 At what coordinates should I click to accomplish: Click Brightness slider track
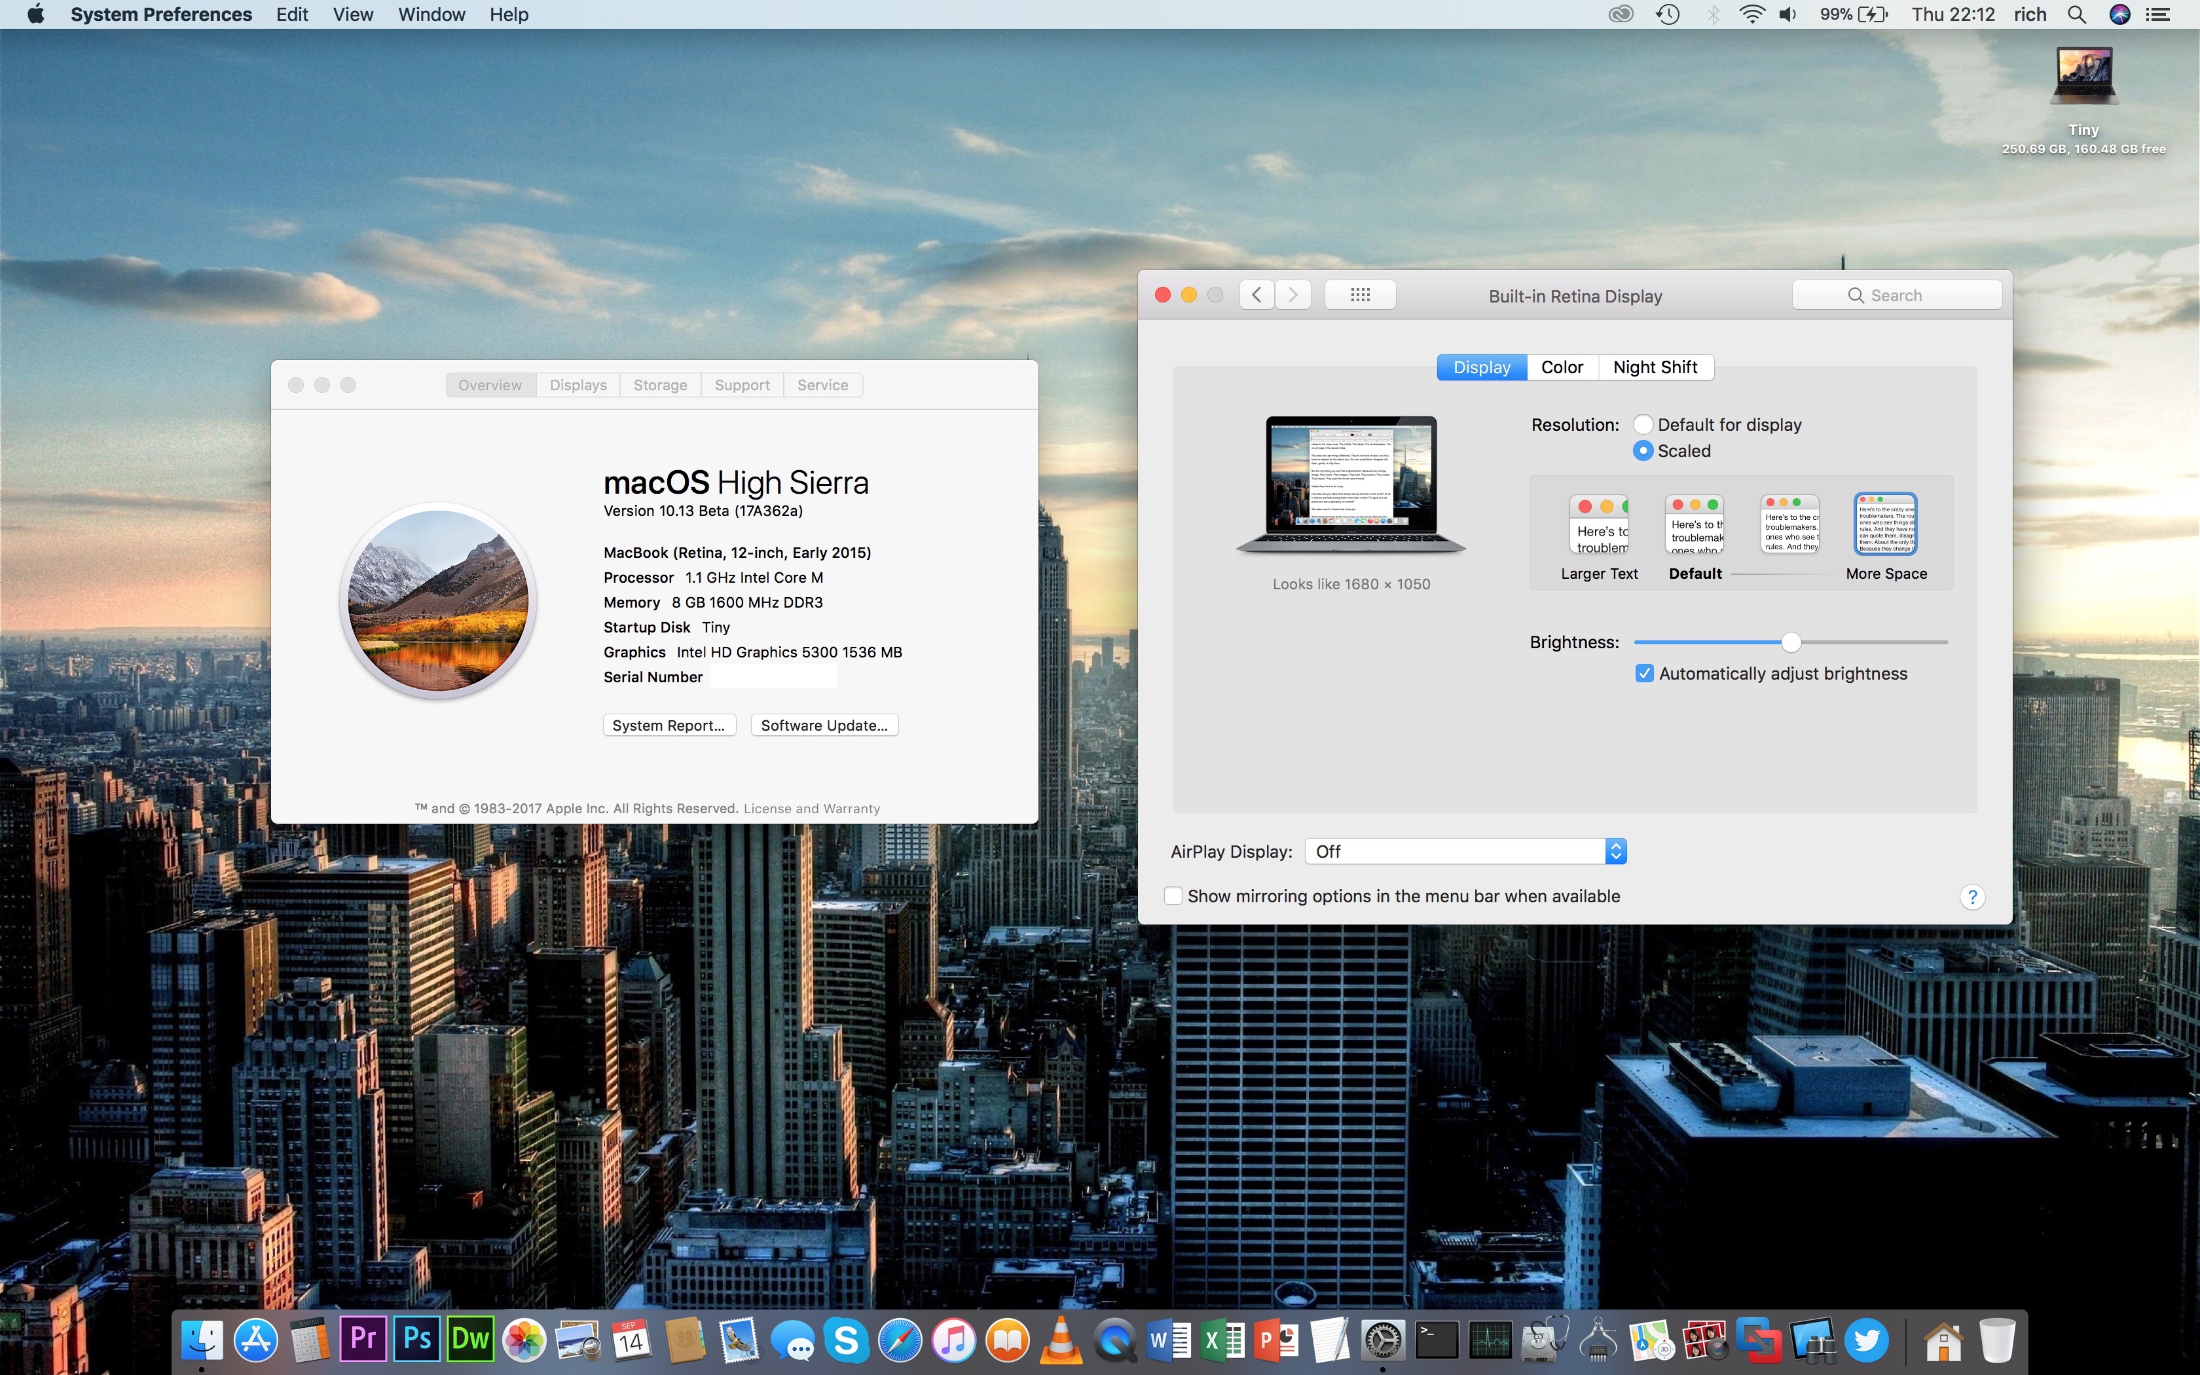(1791, 643)
